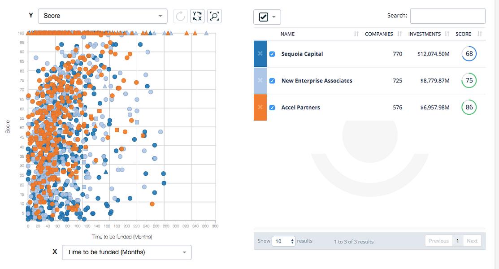
Task: Remove Sequoia Capital using its X icon
Action: coord(260,54)
